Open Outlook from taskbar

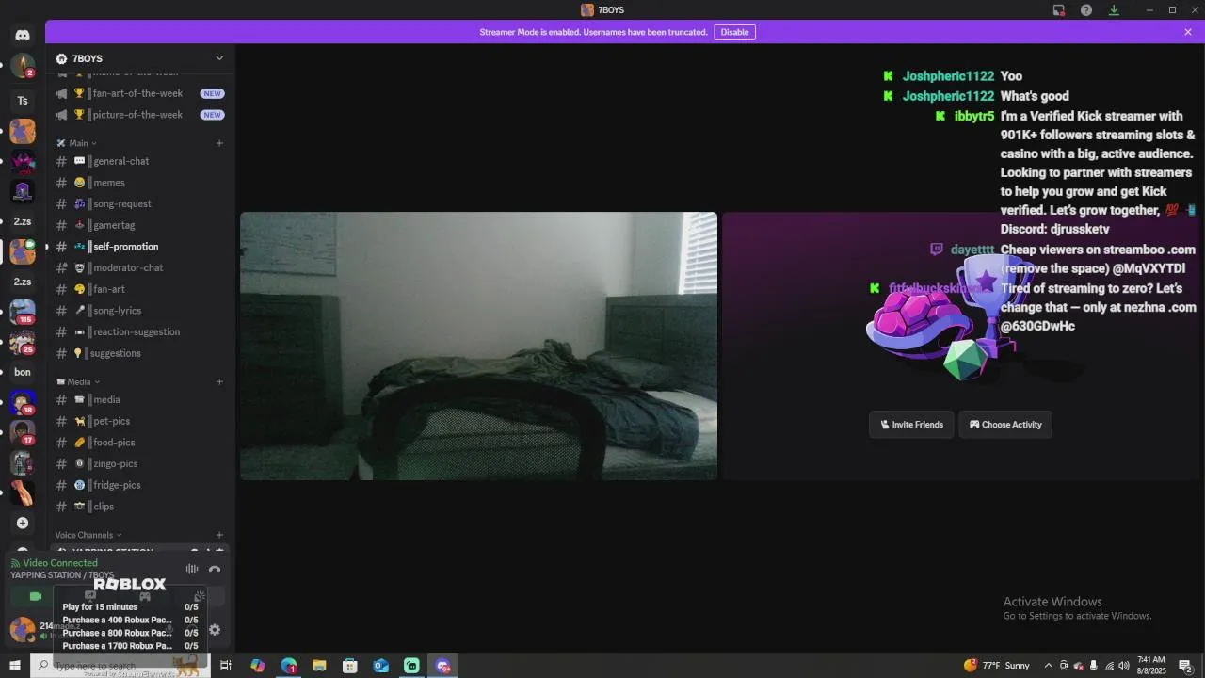click(380, 666)
